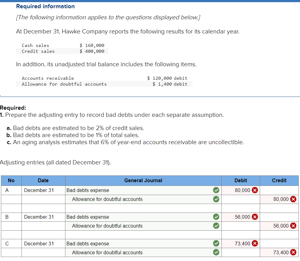Image resolution: width=300 pixels, height=261 pixels.
Task: Select the 56,000 credit amount field
Action: pyautogui.click(x=279, y=226)
